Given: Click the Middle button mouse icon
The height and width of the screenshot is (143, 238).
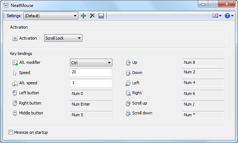Looking at the screenshot, I should click(x=15, y=113).
